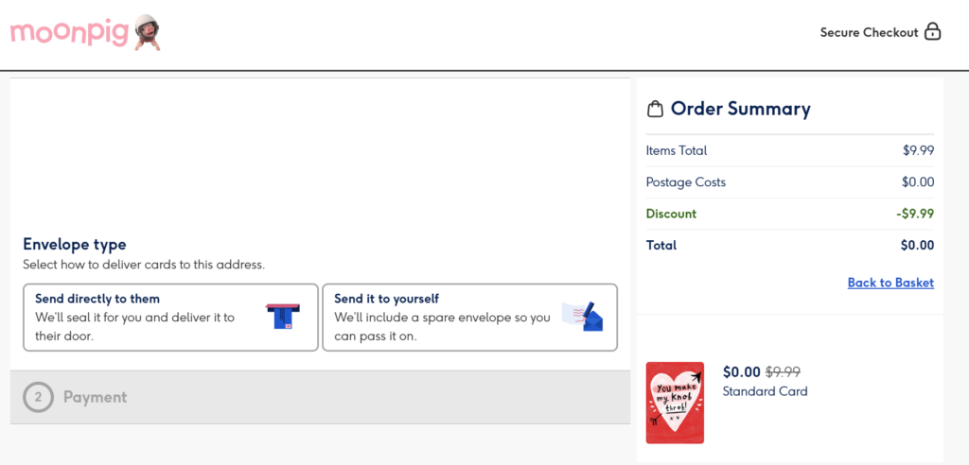Follow the 'Back to Basket' link
This screenshot has width=969, height=465.
tap(890, 283)
